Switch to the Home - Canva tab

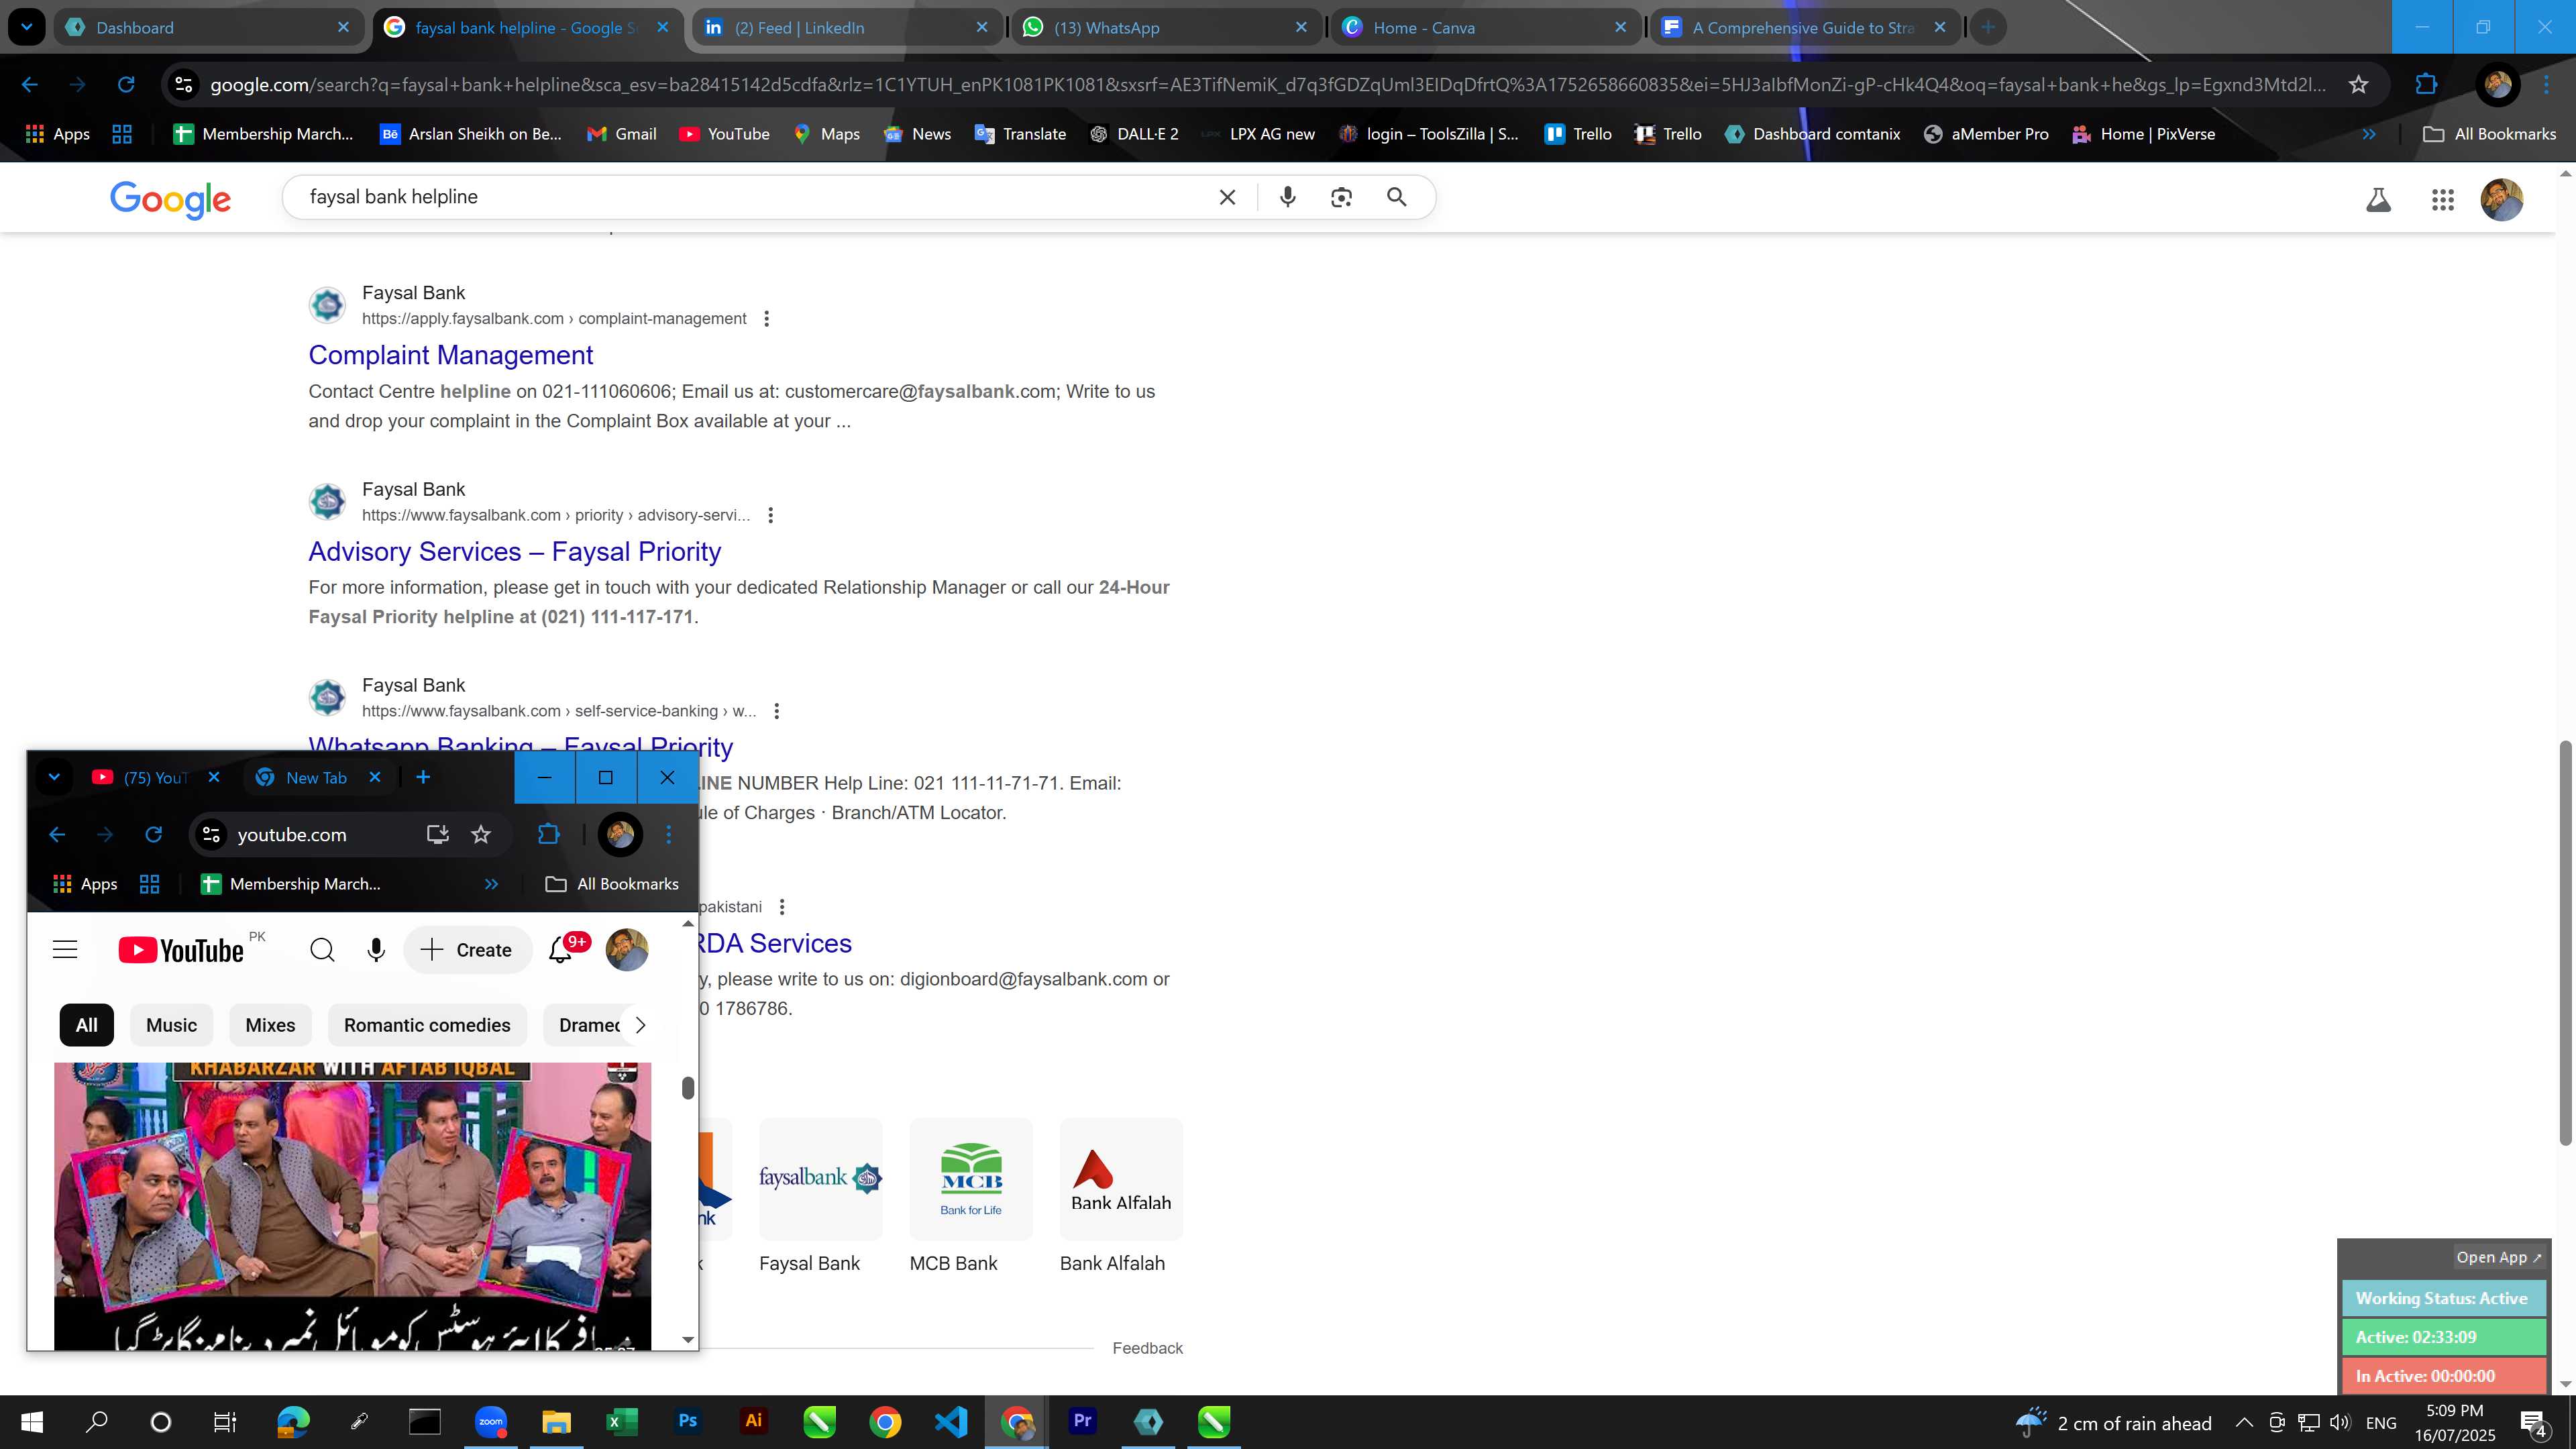point(1486,27)
